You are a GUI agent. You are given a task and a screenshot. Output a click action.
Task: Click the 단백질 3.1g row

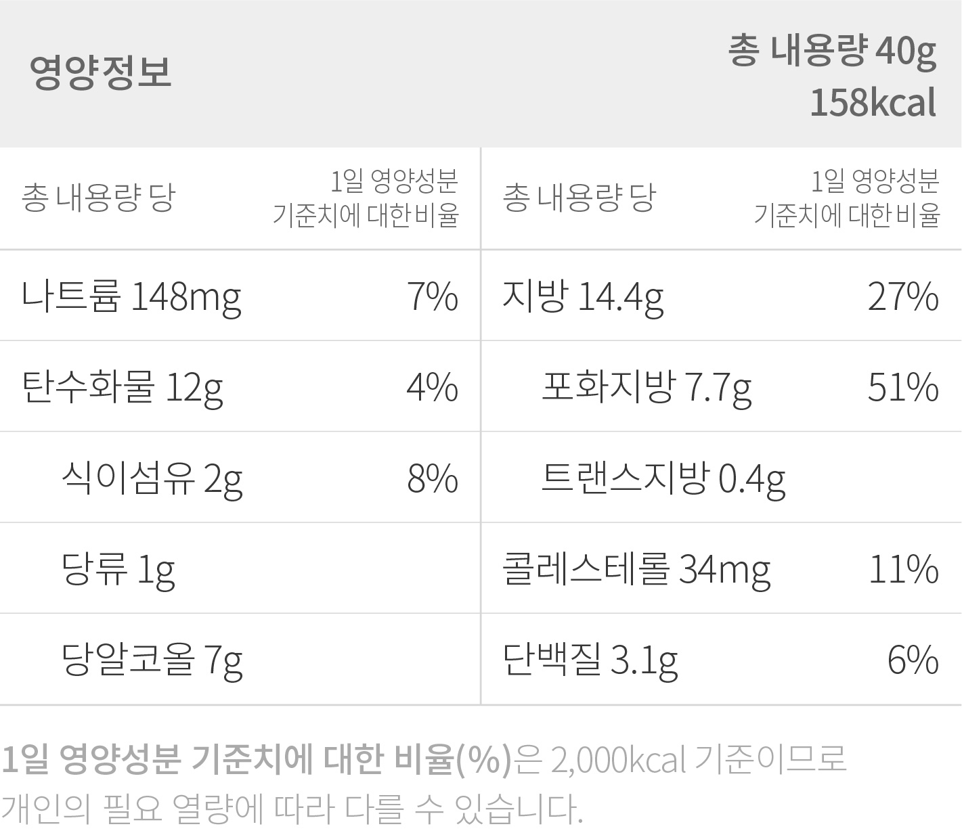point(722,660)
